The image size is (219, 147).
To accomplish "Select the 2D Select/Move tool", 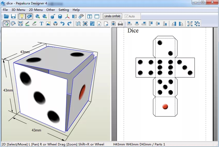I will click(x=7, y=24).
